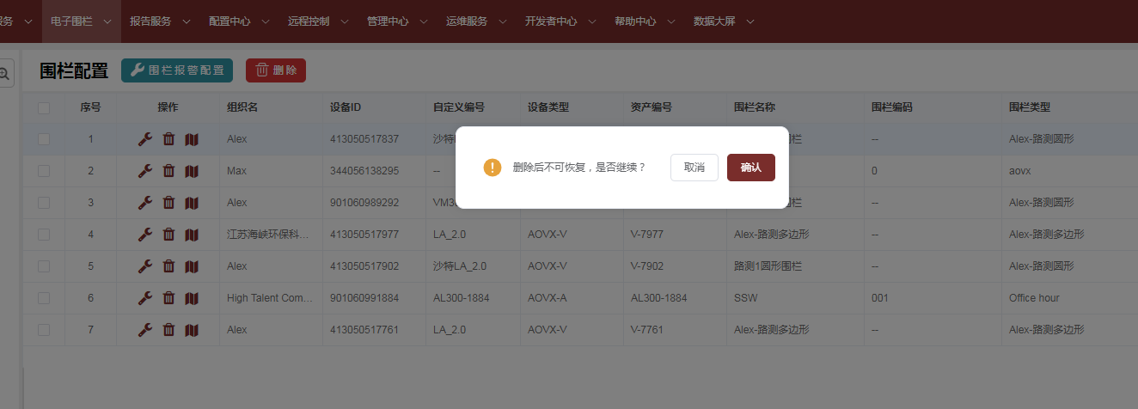The image size is (1138, 409).
Task: Select checkbox for row 6
Action: point(44,298)
